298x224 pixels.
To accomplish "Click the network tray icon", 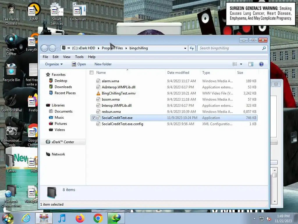I will pos(262,219).
